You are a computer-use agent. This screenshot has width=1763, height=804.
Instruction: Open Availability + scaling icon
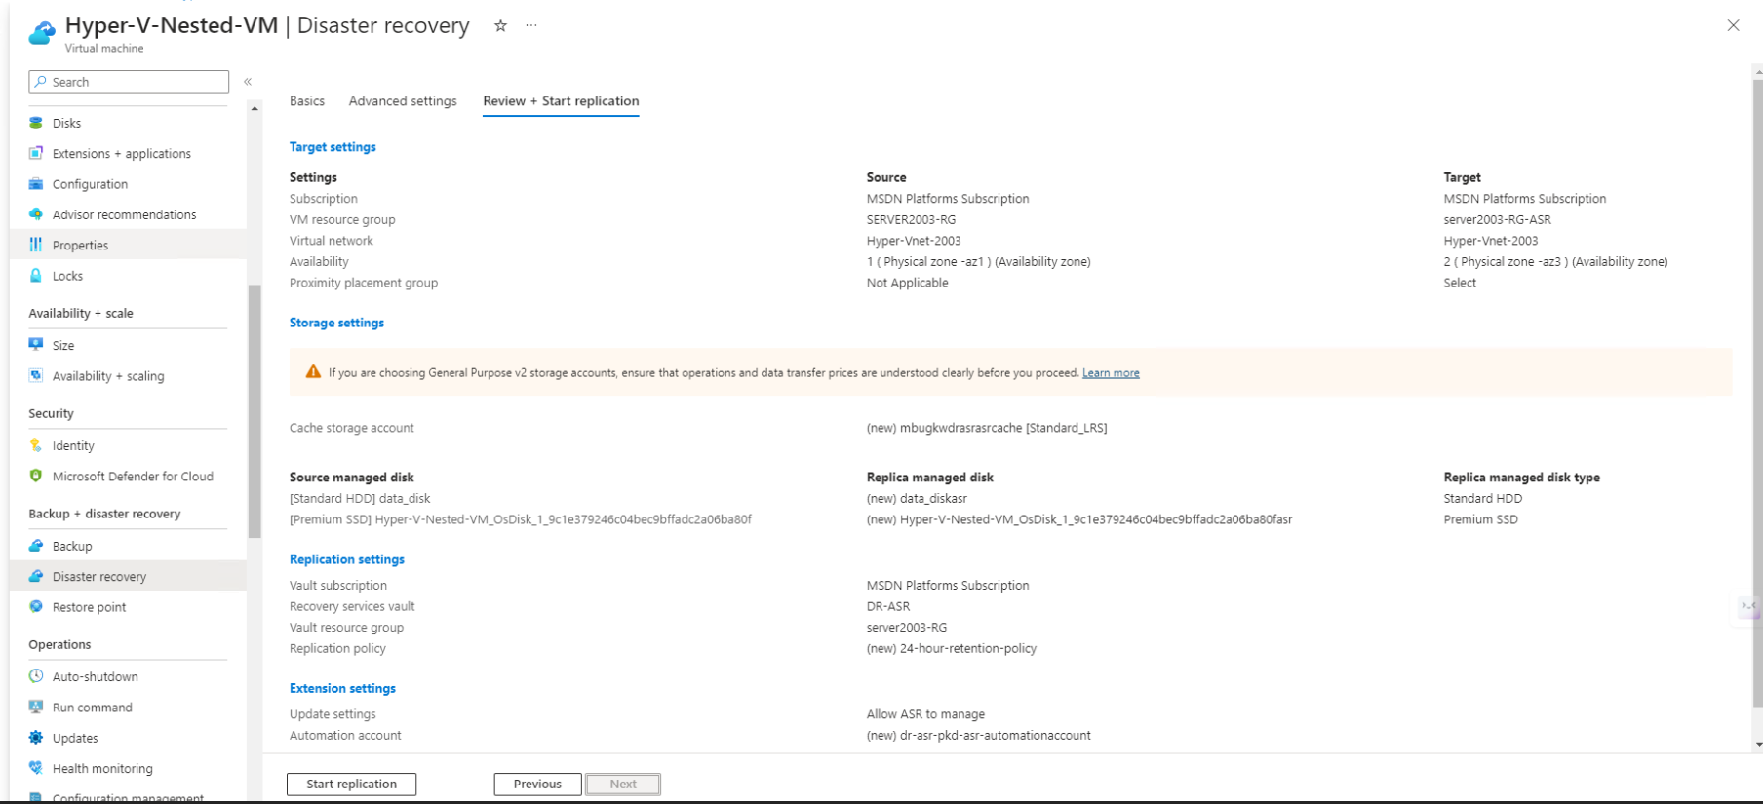coord(36,375)
